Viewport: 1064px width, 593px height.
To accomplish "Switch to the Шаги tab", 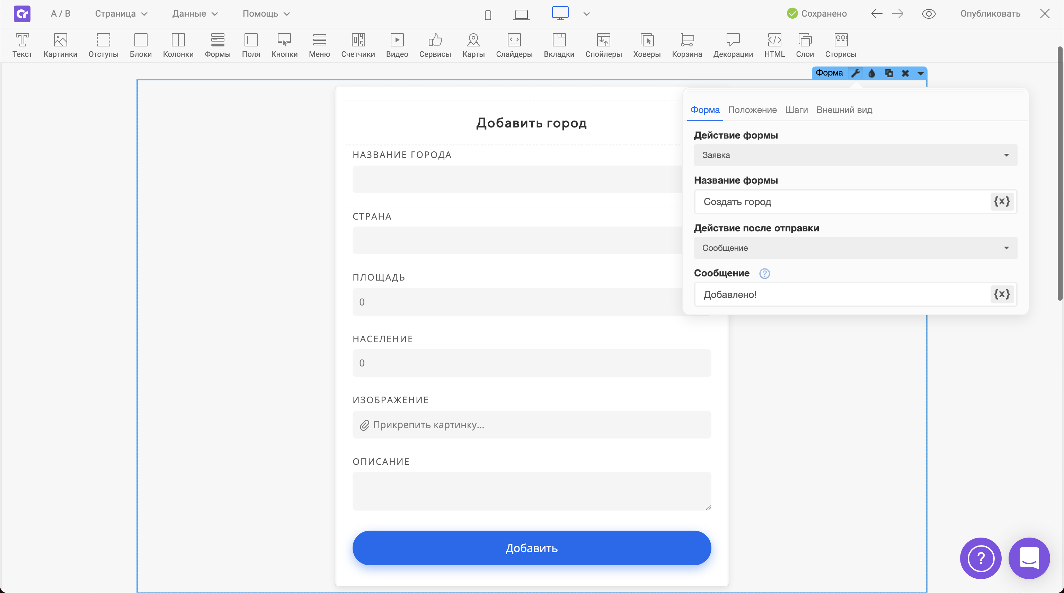I will point(796,110).
